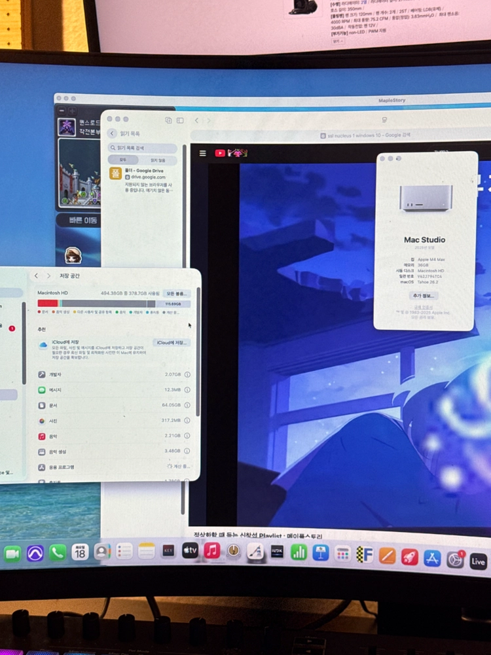Click the iCloud에 저장... button
This screenshot has height=655, width=491.
[x=172, y=342]
